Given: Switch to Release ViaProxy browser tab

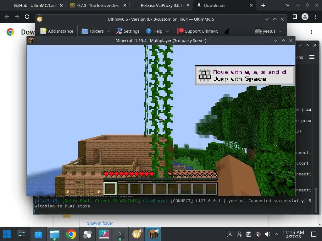Looking at the screenshot, I should click(162, 6).
